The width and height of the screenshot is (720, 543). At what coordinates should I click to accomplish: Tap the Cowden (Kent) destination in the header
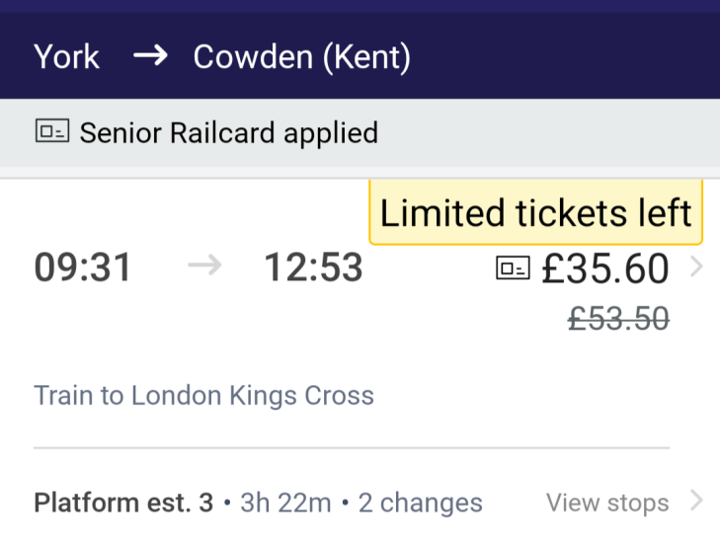point(301,56)
